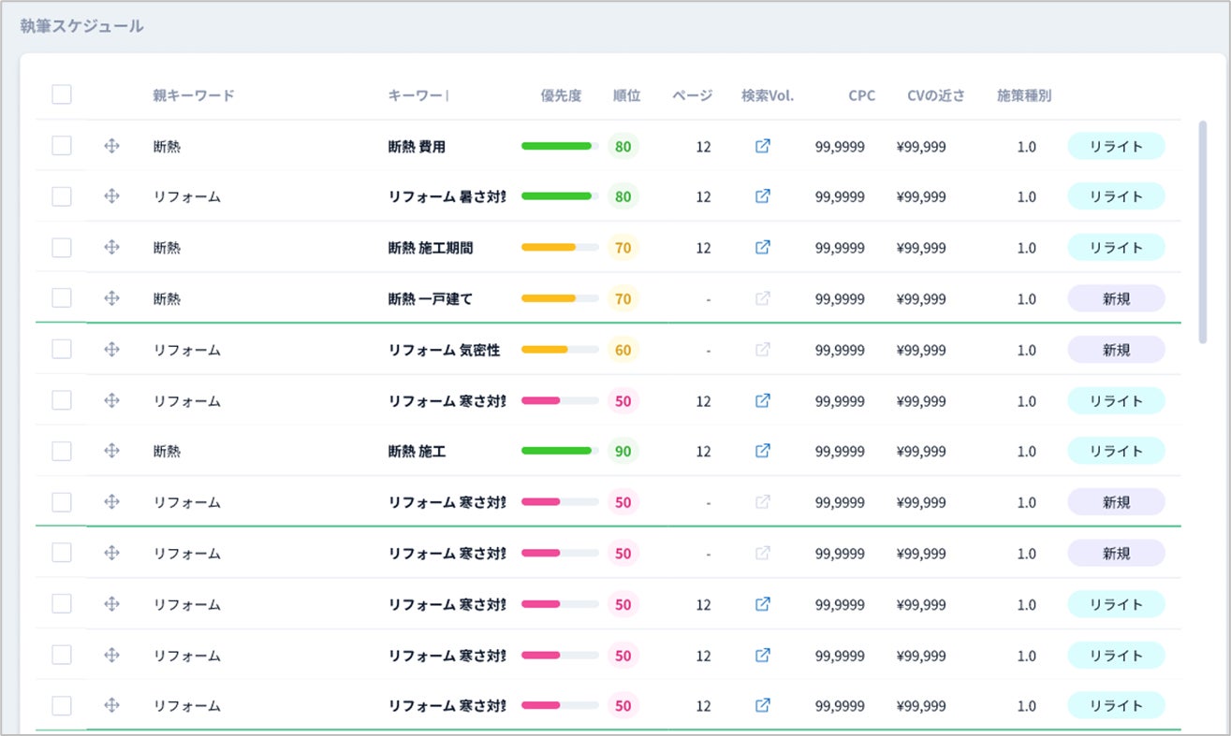This screenshot has width=1231, height=736.
Task: Click the 施策種別 column header
Action: [1024, 95]
